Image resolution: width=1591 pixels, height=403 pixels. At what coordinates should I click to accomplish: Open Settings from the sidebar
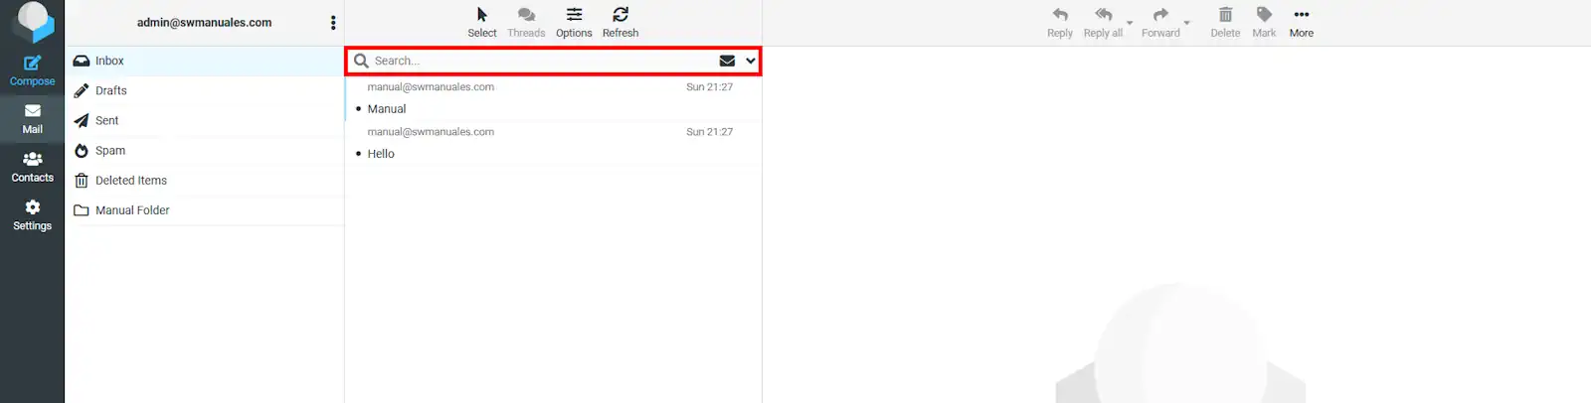pos(32,215)
